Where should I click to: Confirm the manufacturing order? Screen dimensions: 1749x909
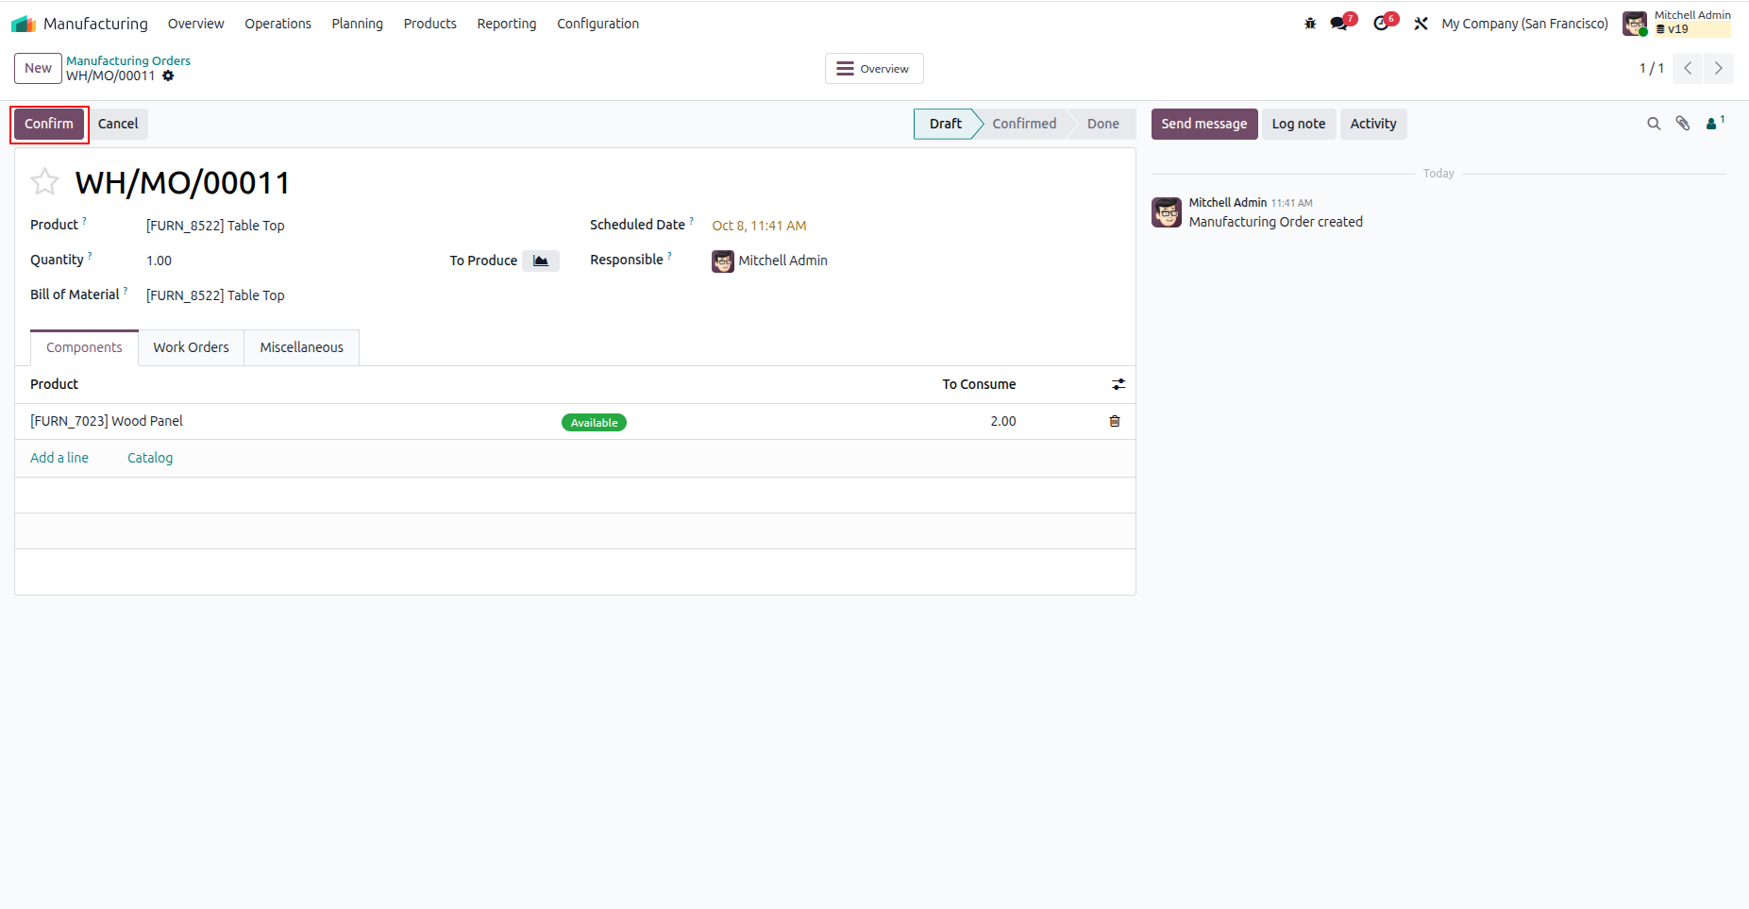[x=49, y=124]
